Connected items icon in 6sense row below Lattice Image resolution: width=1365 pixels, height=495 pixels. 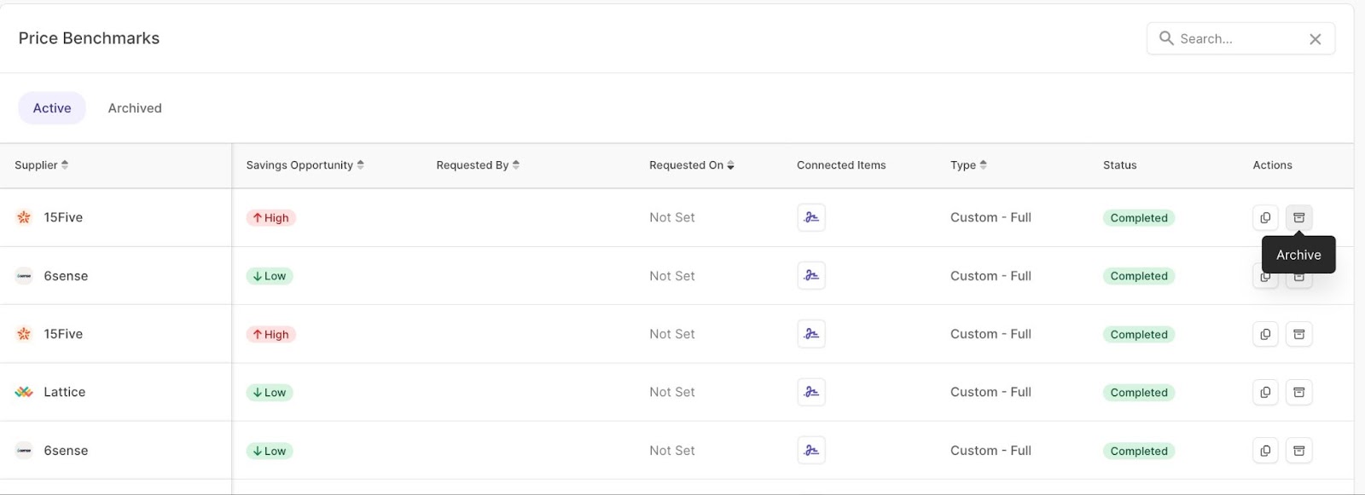click(x=811, y=451)
